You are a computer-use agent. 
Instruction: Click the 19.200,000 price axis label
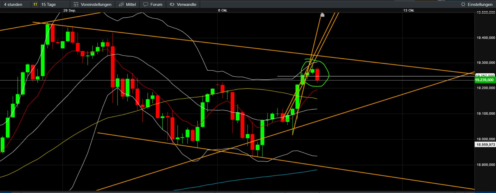pyautogui.click(x=486, y=88)
